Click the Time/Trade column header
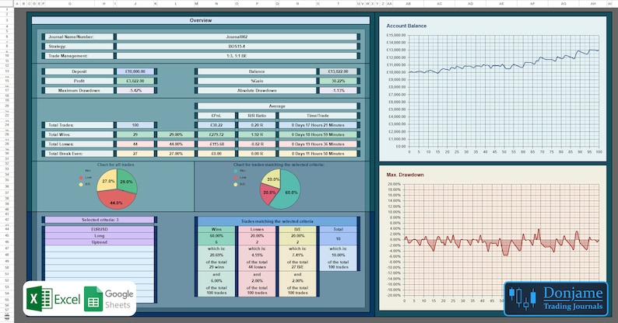This screenshot has width=618, height=323. coord(318,116)
